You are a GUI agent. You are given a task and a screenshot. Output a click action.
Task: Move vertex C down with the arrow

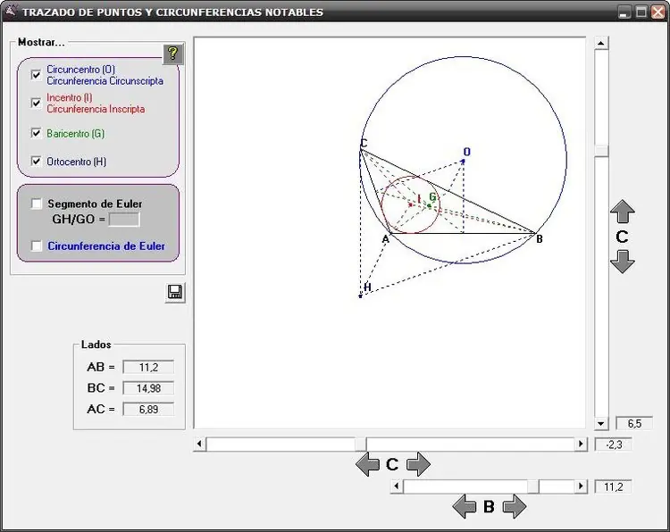click(x=622, y=262)
